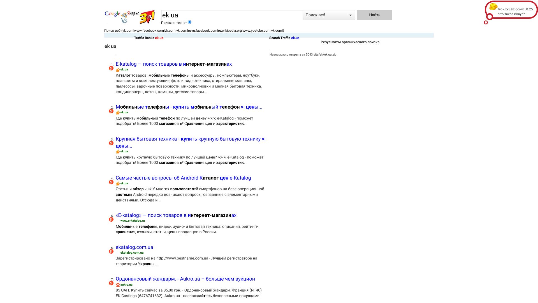This screenshot has height=303, width=538.
Task: Click the 'Результаты органического поиска' heading
Action: pyautogui.click(x=350, y=42)
